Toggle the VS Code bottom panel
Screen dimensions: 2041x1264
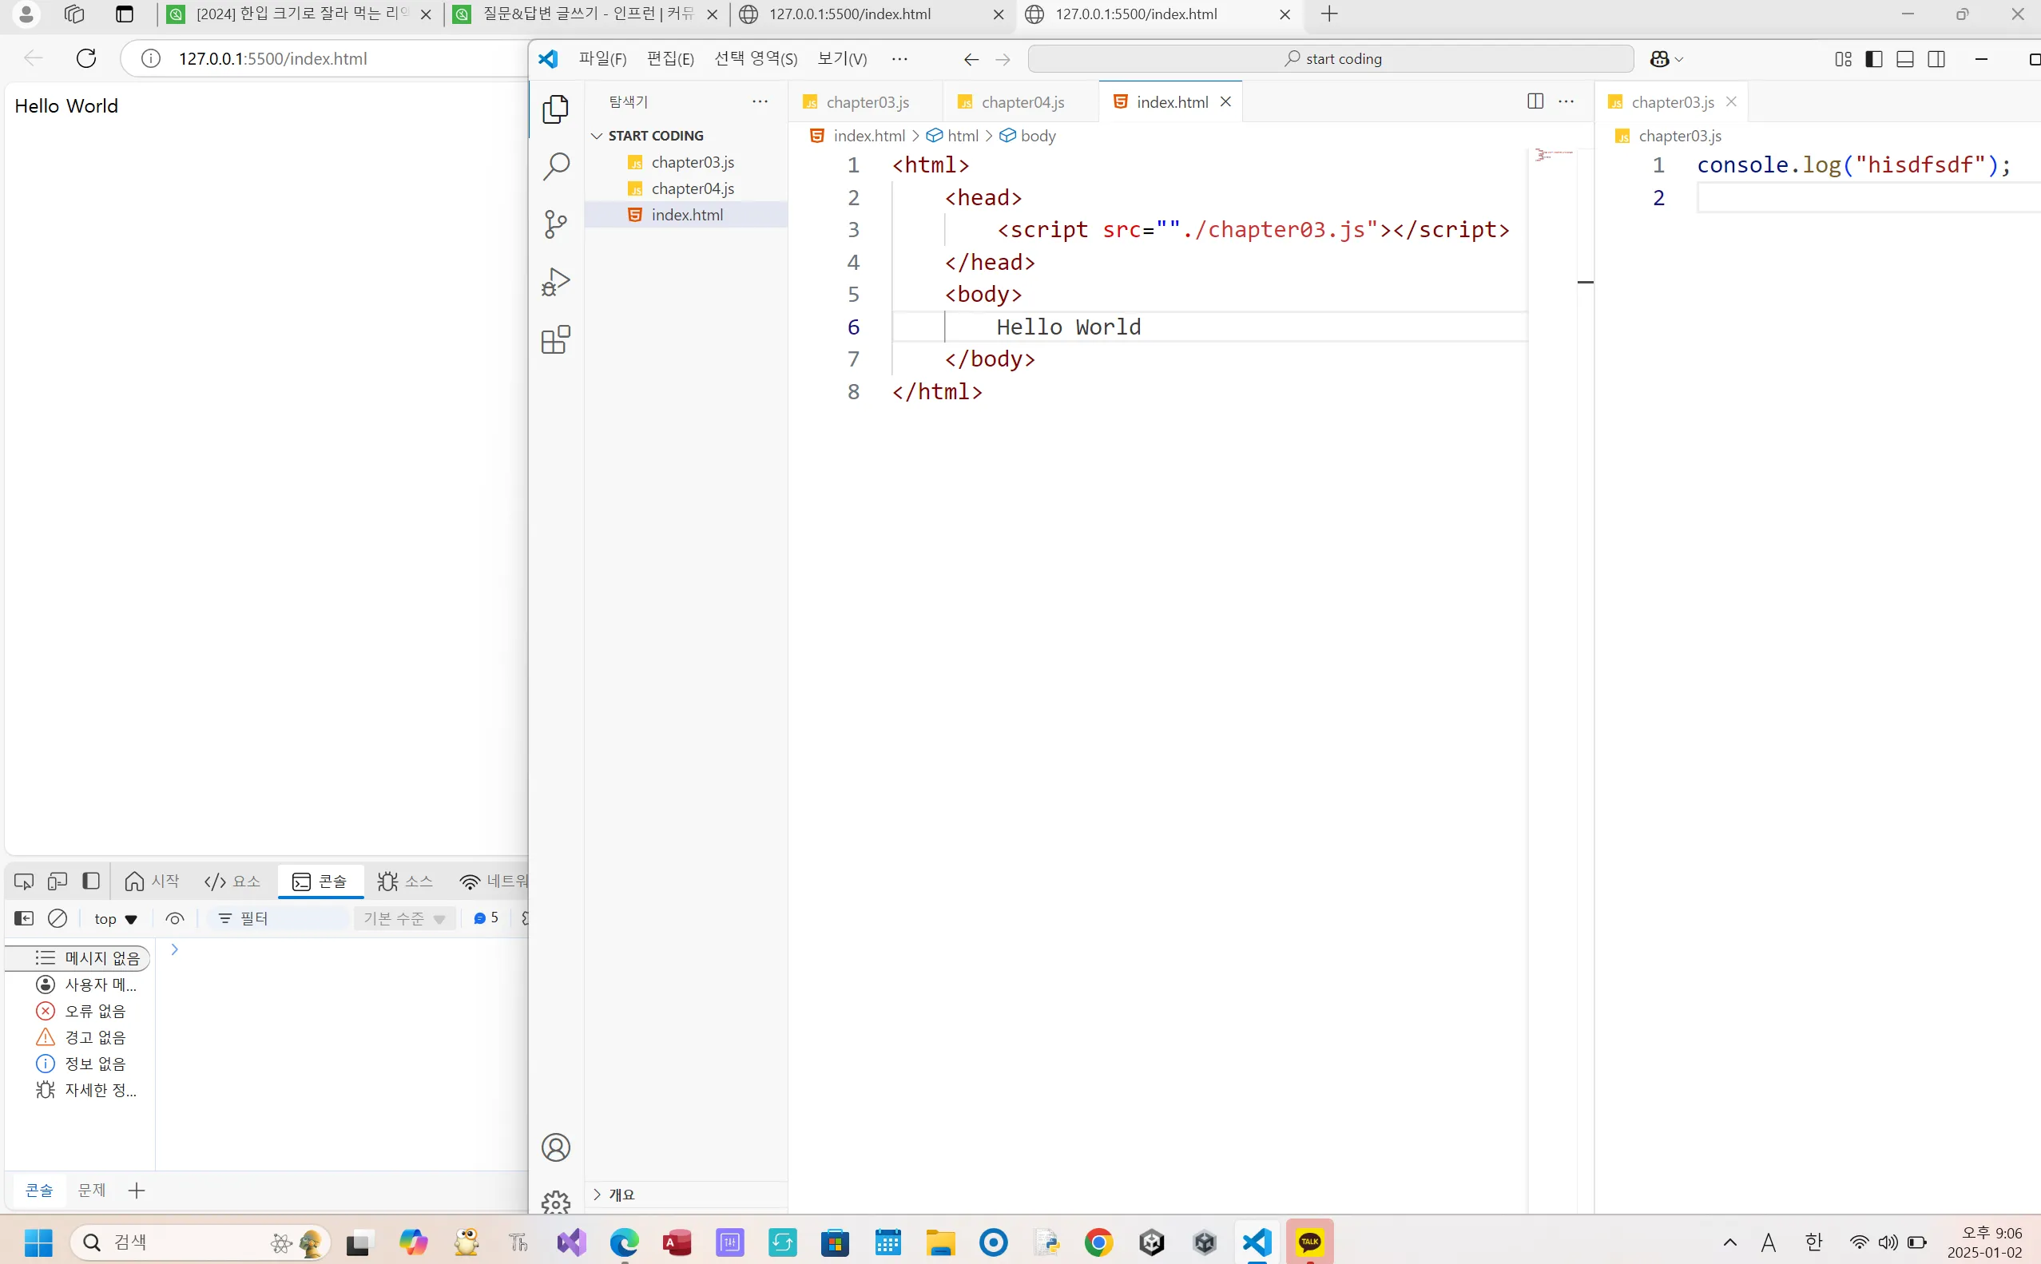pos(1904,58)
